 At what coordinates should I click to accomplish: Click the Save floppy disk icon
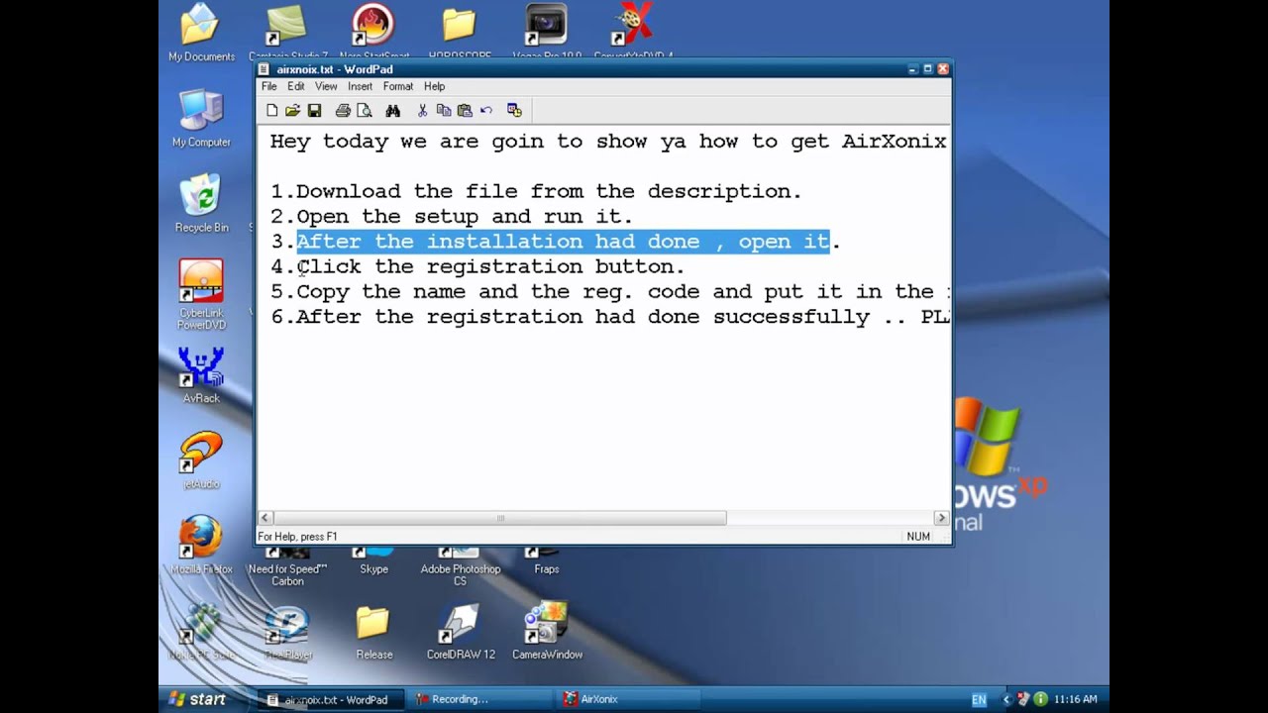click(314, 111)
